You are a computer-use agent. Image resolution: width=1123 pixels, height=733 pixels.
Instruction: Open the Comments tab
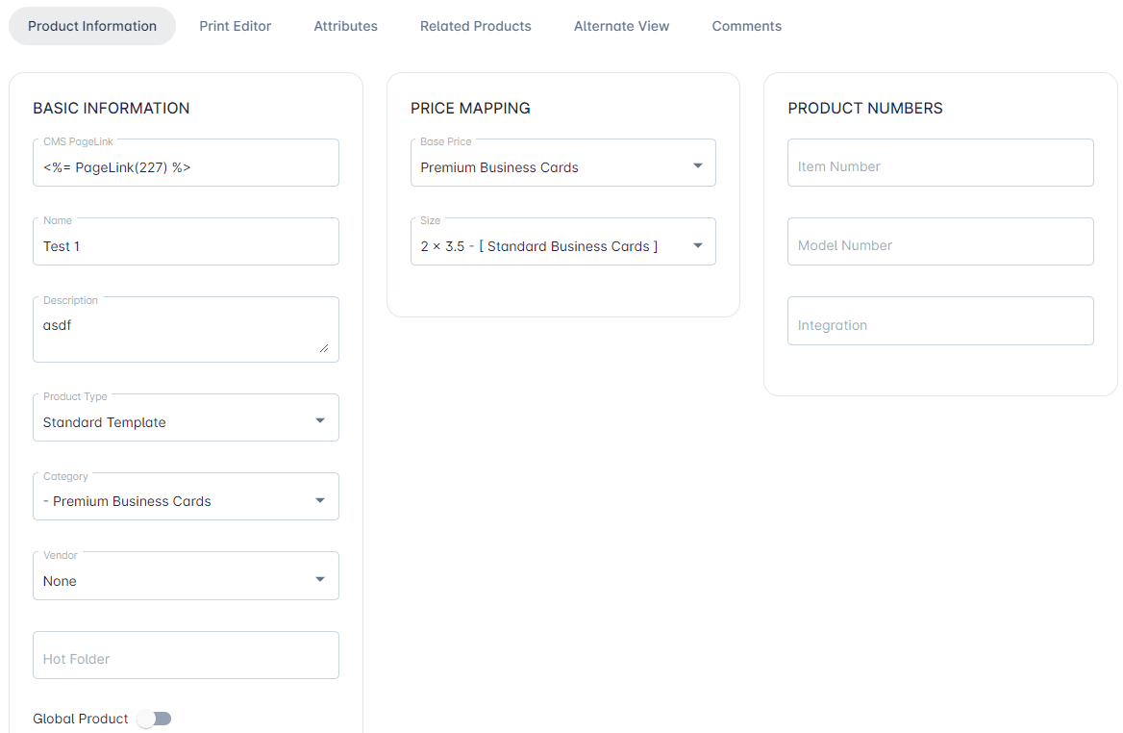(x=746, y=26)
